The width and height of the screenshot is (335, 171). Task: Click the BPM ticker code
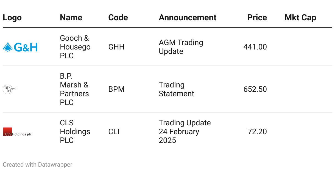(116, 89)
